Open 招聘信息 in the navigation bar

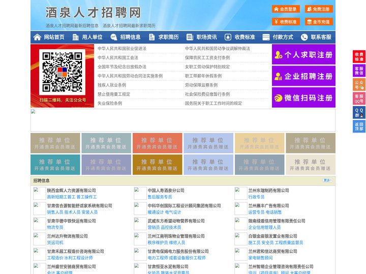(x=130, y=37)
